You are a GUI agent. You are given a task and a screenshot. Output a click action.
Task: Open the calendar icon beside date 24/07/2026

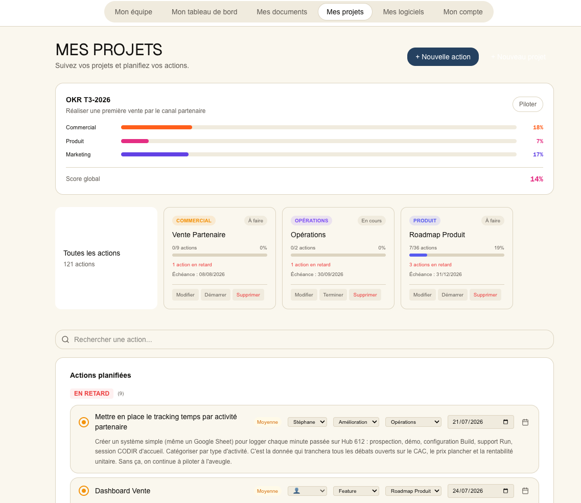tap(525, 491)
